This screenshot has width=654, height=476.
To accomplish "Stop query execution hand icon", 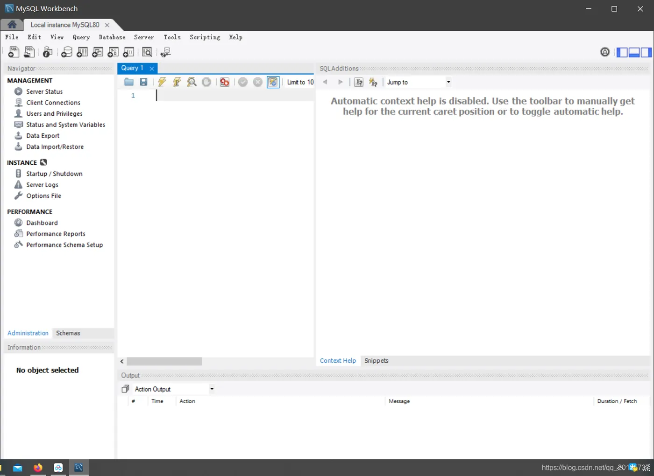I will click(x=206, y=82).
